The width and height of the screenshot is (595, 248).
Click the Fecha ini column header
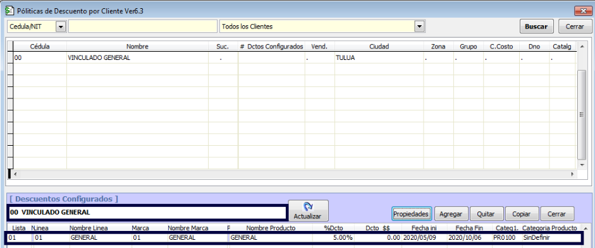(424, 228)
